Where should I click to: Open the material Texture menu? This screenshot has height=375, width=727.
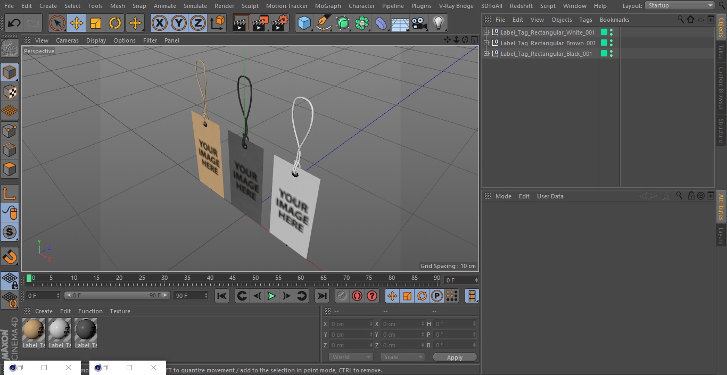[120, 311]
